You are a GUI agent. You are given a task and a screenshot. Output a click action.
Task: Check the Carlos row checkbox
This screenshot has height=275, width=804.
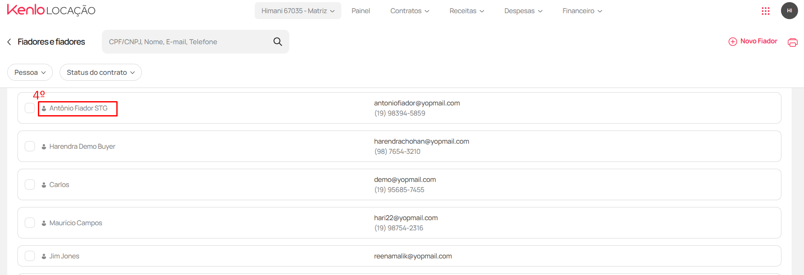(x=30, y=184)
